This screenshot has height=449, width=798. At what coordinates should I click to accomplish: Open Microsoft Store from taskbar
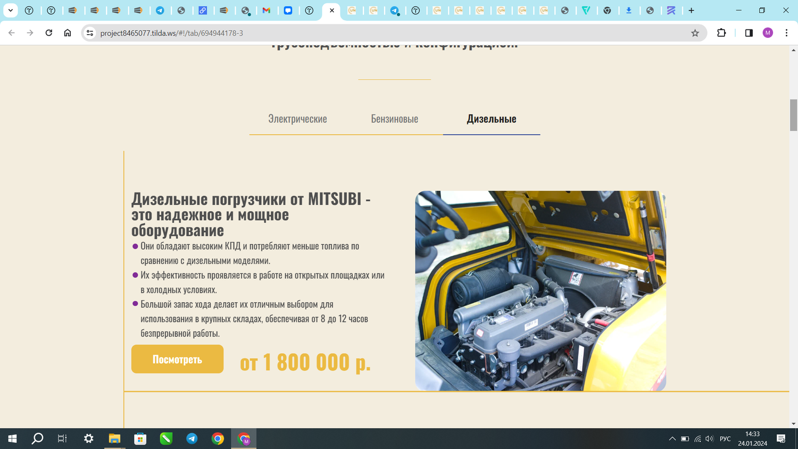[x=140, y=438]
